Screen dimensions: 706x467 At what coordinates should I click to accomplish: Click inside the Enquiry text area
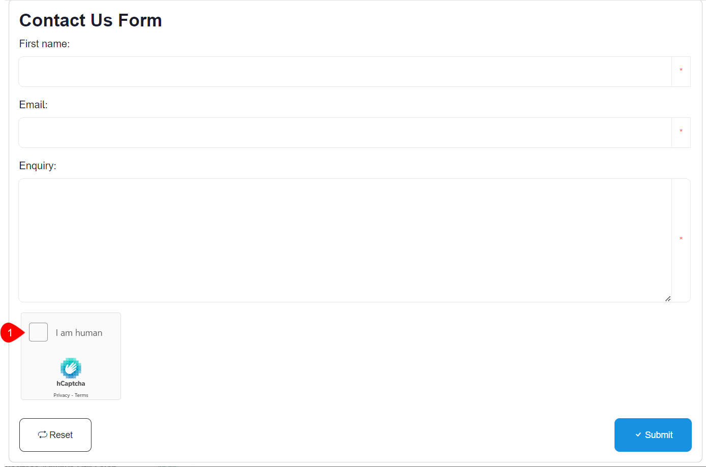pyautogui.click(x=345, y=240)
